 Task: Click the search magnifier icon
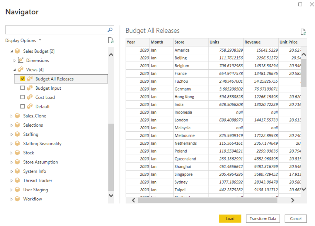tap(110, 30)
